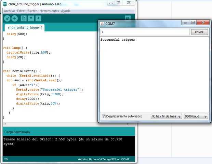The height and width of the screenshot is (164, 212).
Task: Click the Arduino logo in the title bar
Action: [x=5, y=4]
